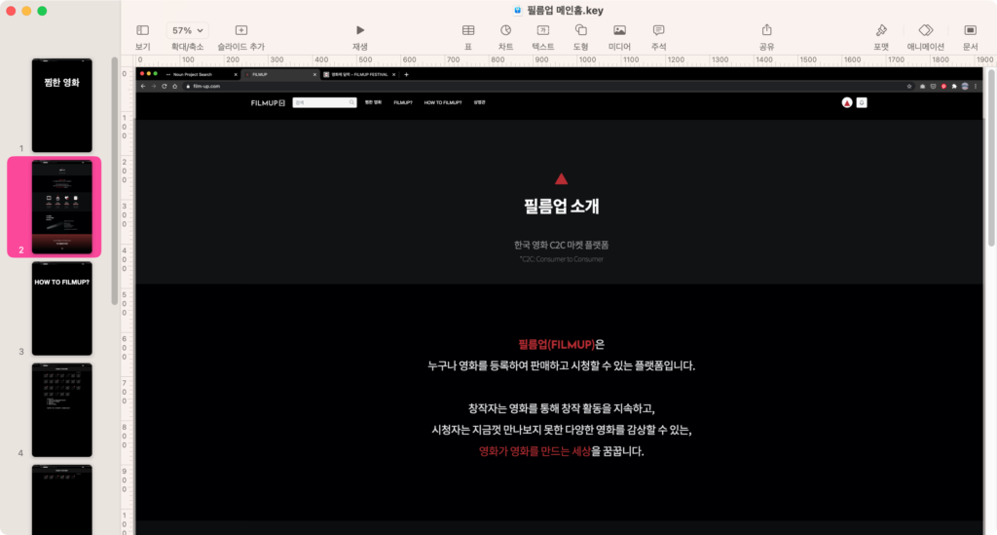The image size is (997, 535).
Task: Click the FILMUP FESTIVAL browser tab
Action: (359, 74)
